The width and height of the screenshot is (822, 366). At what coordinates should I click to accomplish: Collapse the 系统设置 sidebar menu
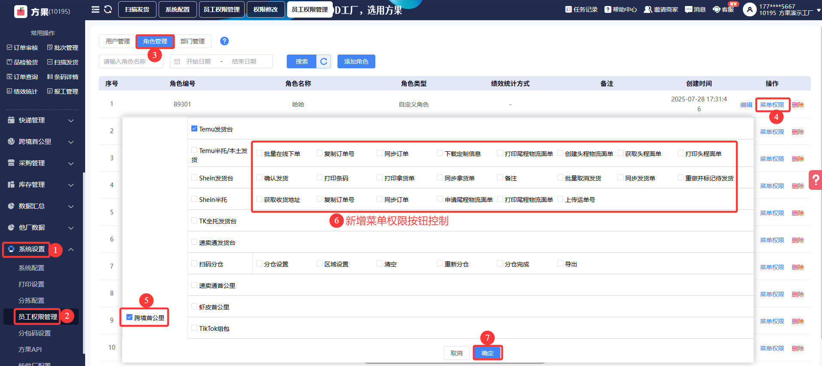coord(71,250)
